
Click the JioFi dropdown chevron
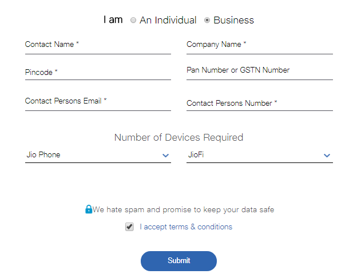point(327,156)
